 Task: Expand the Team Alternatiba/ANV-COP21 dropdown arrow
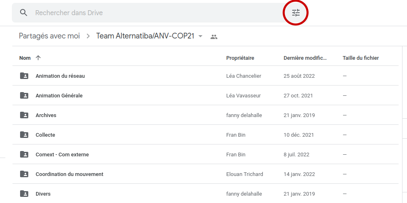pyautogui.click(x=200, y=36)
